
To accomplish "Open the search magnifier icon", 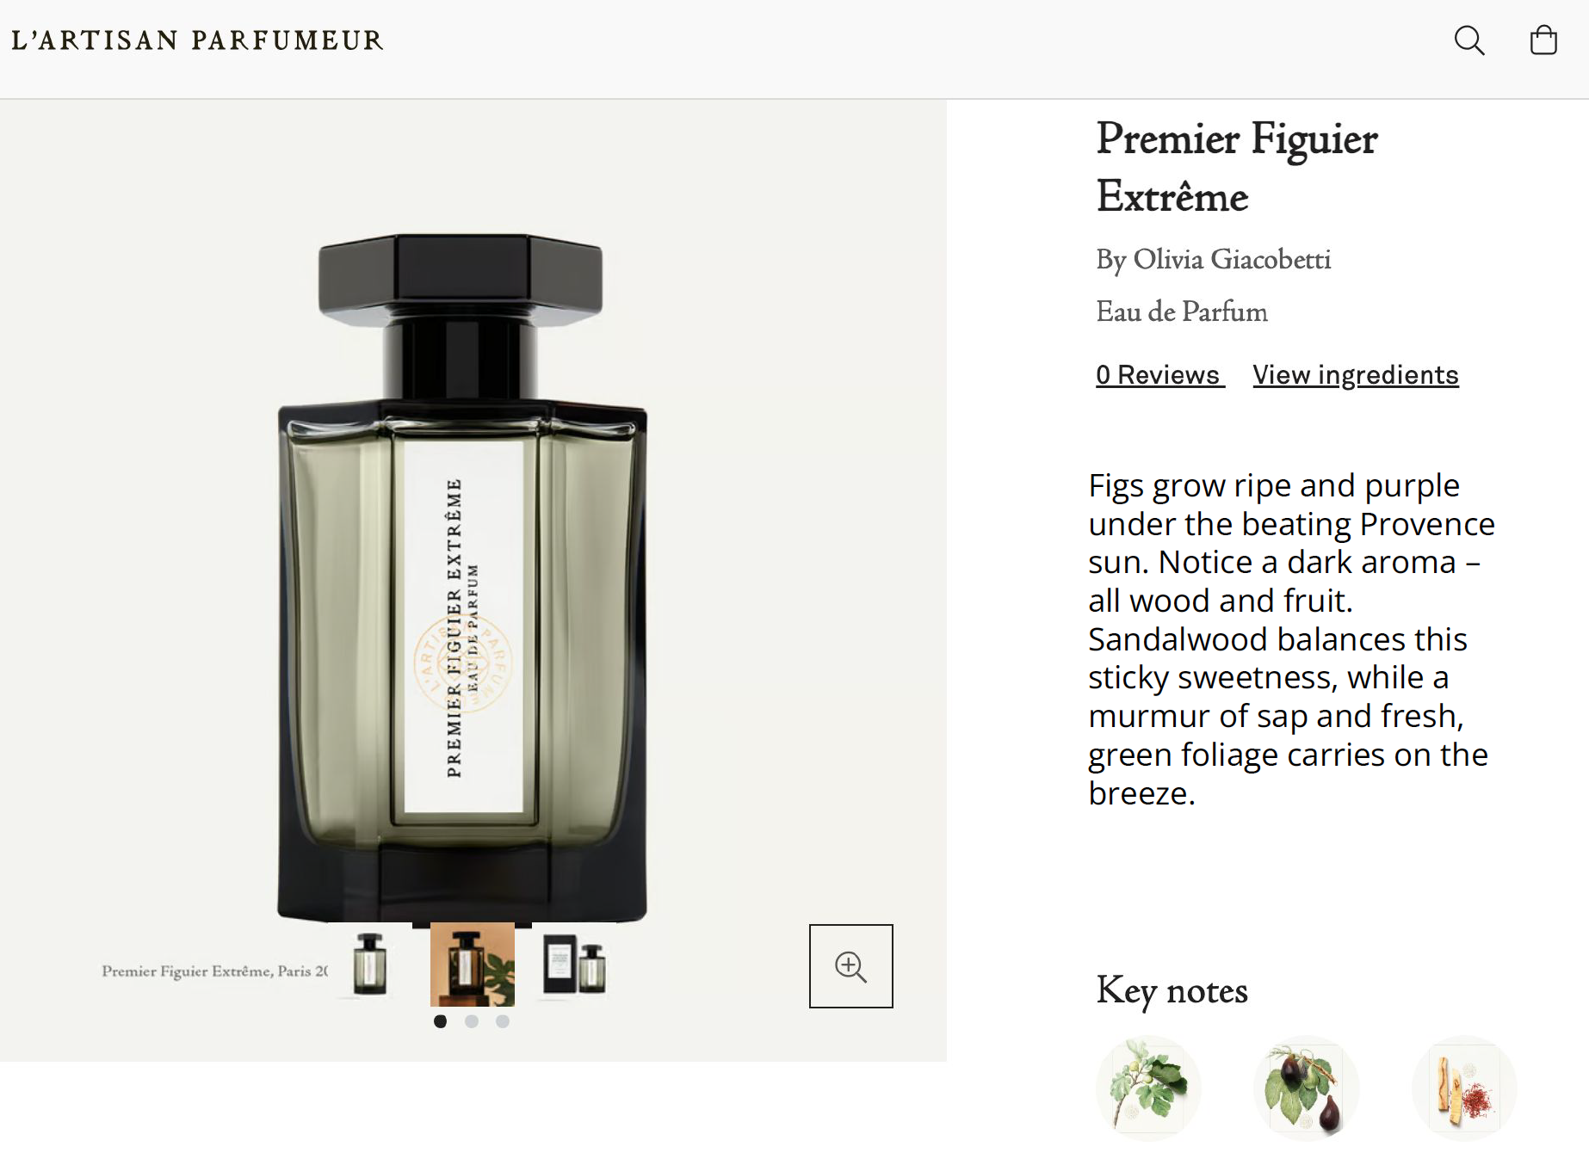I will tap(1469, 40).
